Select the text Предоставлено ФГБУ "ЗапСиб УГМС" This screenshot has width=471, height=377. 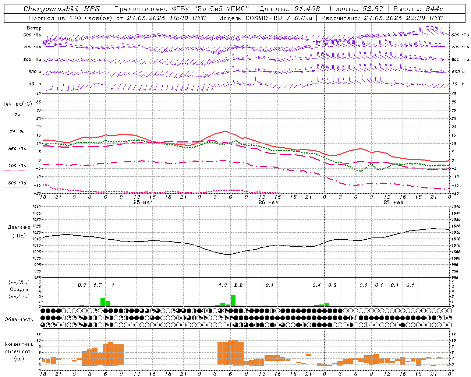182,9
